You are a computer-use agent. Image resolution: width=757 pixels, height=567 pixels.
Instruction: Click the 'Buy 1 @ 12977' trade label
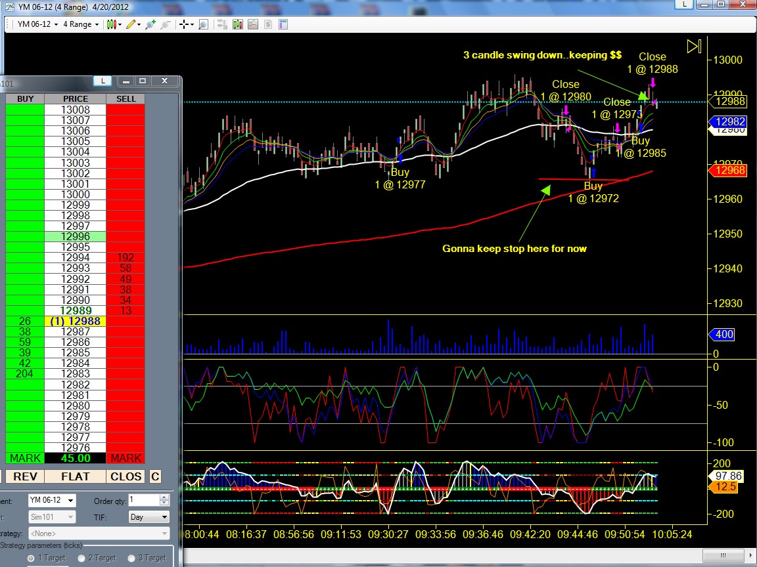pyautogui.click(x=400, y=178)
